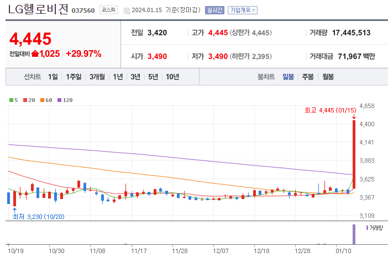The width and height of the screenshot is (388, 263).
Task: Click the 시가 value 3,490
Action: pyautogui.click(x=157, y=56)
